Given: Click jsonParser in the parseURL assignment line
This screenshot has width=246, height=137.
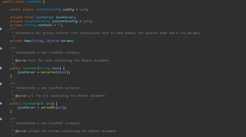Looking at the screenshot, I should [x=26, y=107].
